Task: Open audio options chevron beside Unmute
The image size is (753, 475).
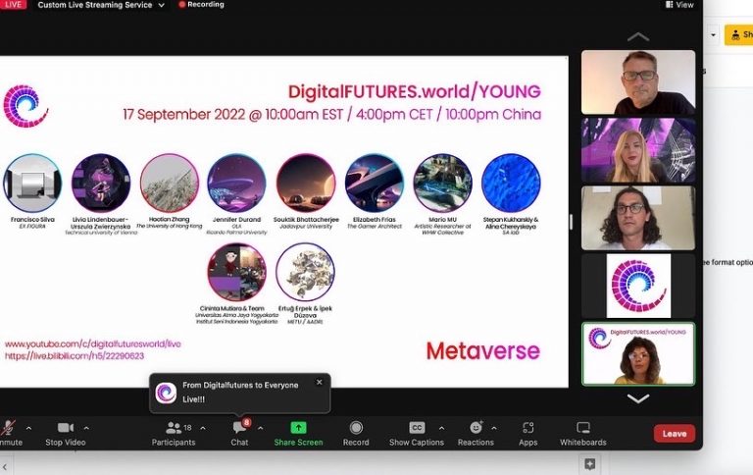Action: (28, 428)
